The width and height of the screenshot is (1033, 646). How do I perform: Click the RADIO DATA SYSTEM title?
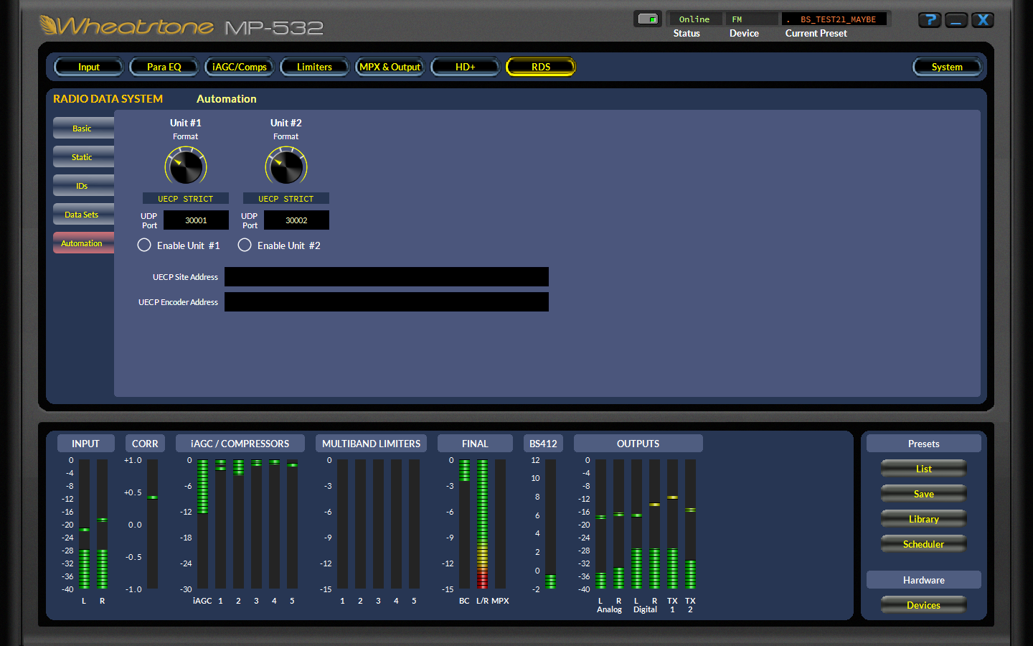coord(108,99)
